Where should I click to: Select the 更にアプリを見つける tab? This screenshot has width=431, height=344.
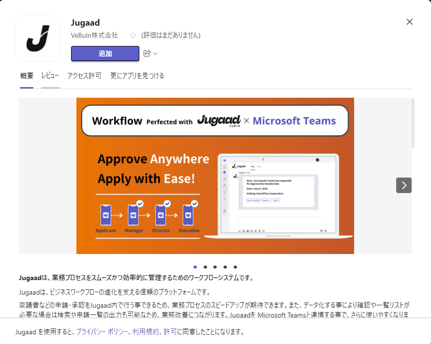tap(137, 76)
